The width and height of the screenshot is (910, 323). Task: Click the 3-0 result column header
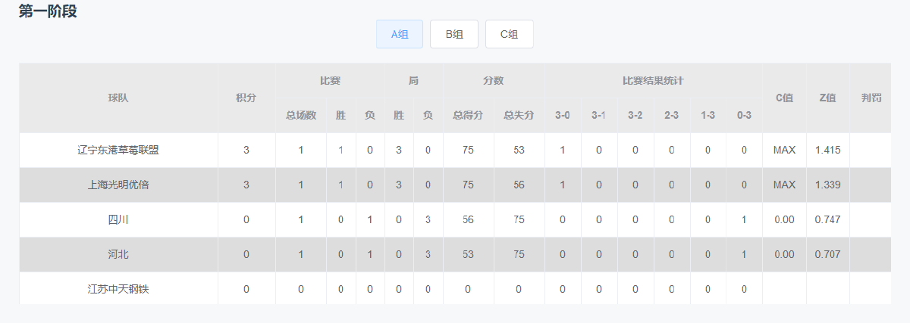[x=563, y=116]
